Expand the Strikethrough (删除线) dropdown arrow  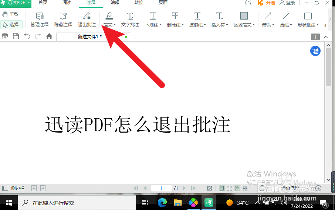click(183, 25)
